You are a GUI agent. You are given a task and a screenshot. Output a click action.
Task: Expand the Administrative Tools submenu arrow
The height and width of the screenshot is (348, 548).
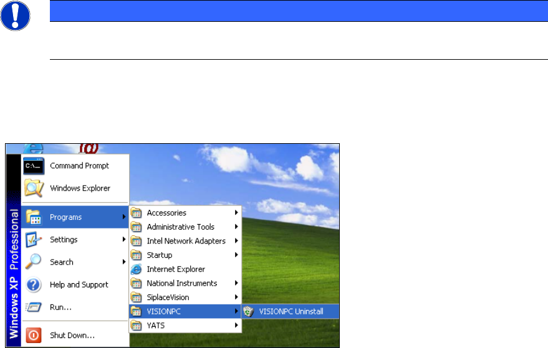[x=236, y=227]
